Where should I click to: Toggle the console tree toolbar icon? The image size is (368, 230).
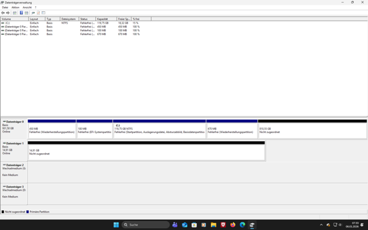point(14,12)
